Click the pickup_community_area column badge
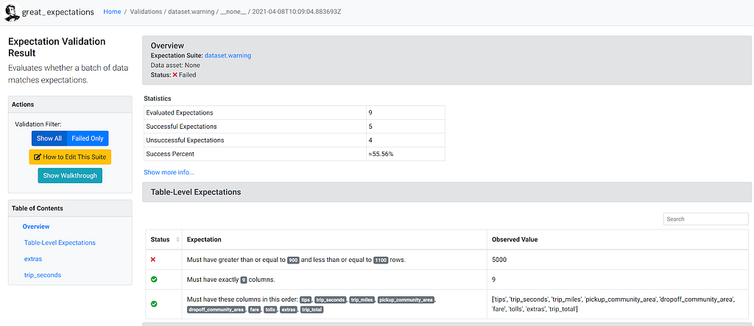The image size is (754, 326). point(406,300)
